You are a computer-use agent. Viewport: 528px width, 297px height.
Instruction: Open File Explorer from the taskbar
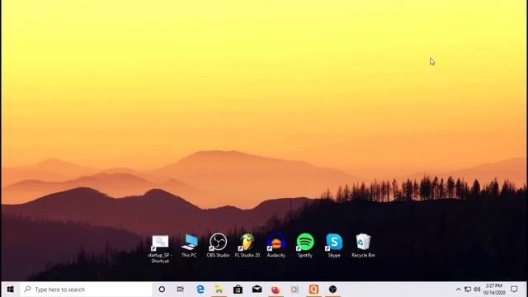[219, 290]
